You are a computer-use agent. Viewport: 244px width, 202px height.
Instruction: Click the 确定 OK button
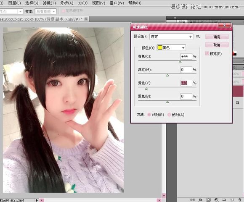[217, 37]
